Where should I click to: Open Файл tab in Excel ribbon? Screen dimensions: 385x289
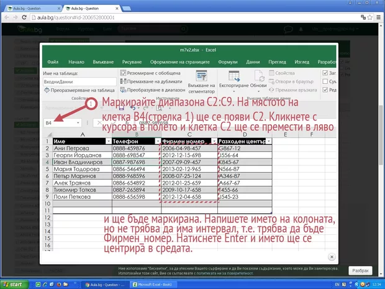coord(53,62)
